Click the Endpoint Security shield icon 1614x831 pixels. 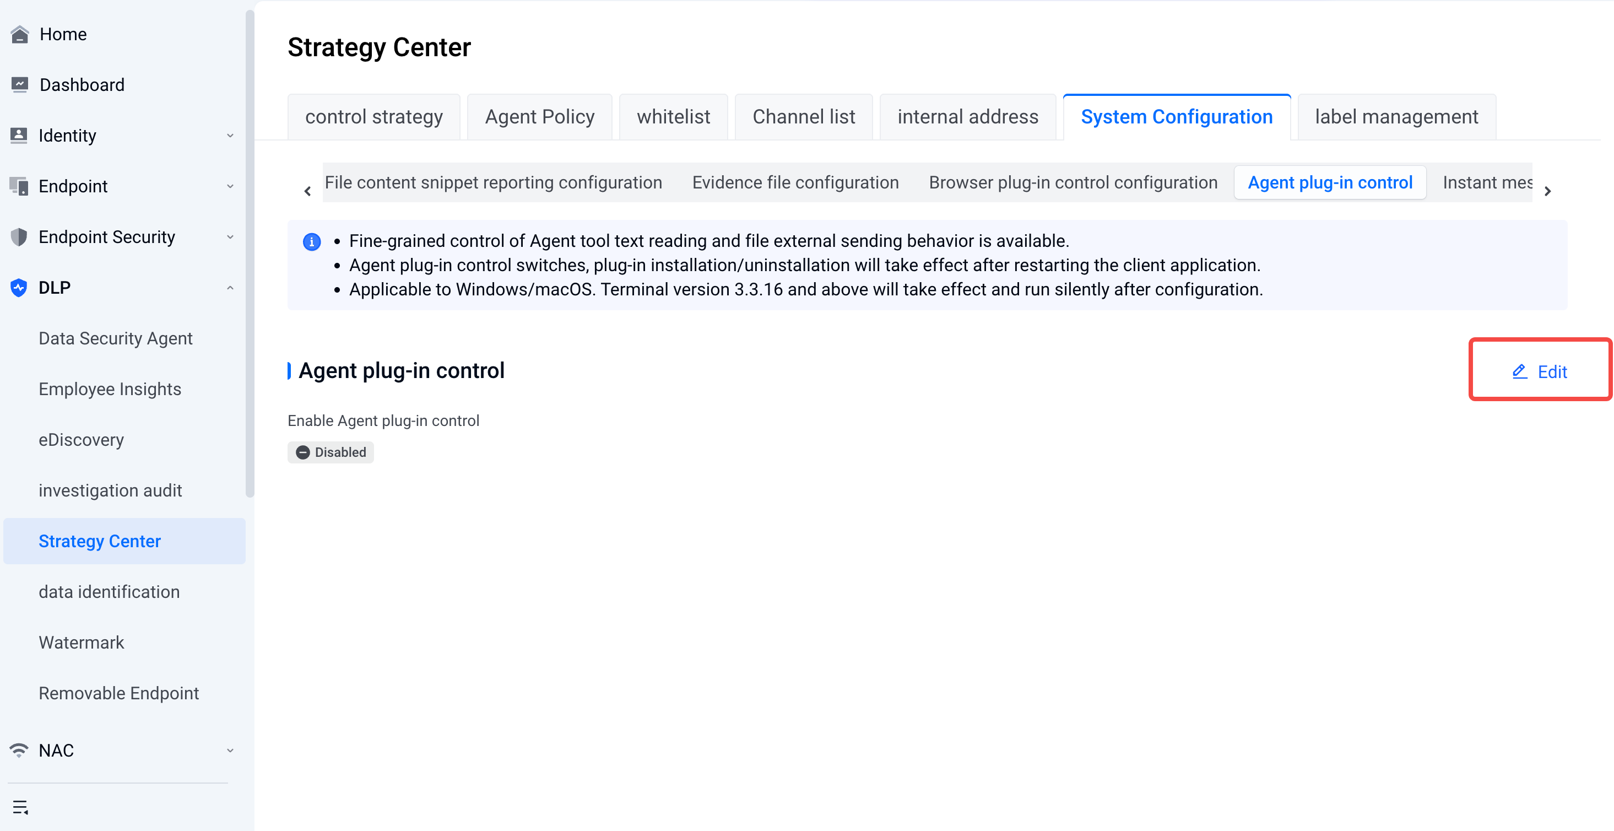pos(19,237)
